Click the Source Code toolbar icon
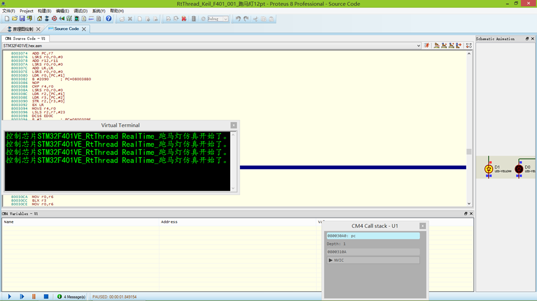This screenshot has width=537, height=301. click(x=91, y=19)
